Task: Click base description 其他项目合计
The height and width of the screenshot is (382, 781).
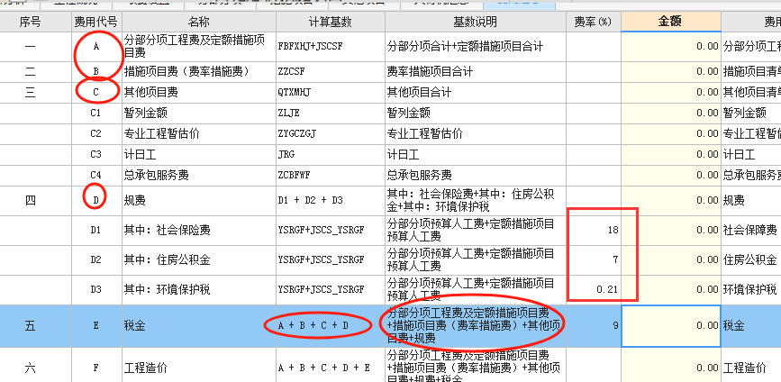Action: 475,92
